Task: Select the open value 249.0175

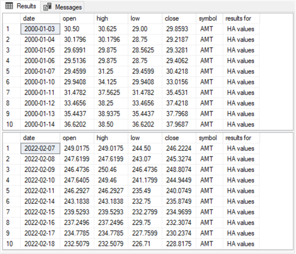Action: pyautogui.click(x=77, y=148)
